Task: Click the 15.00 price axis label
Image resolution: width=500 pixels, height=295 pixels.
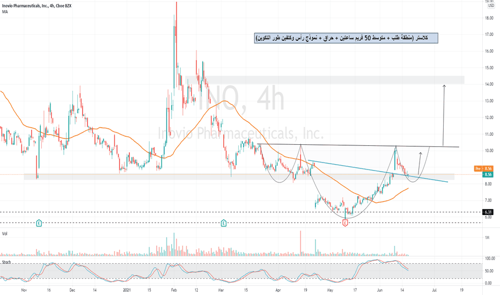Action: 489,68
